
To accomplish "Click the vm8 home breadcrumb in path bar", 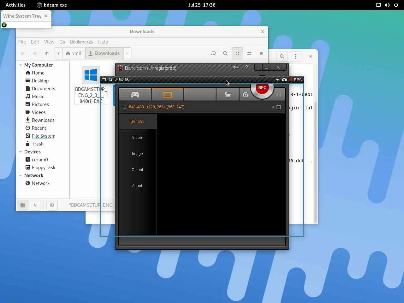I will pos(74,53).
